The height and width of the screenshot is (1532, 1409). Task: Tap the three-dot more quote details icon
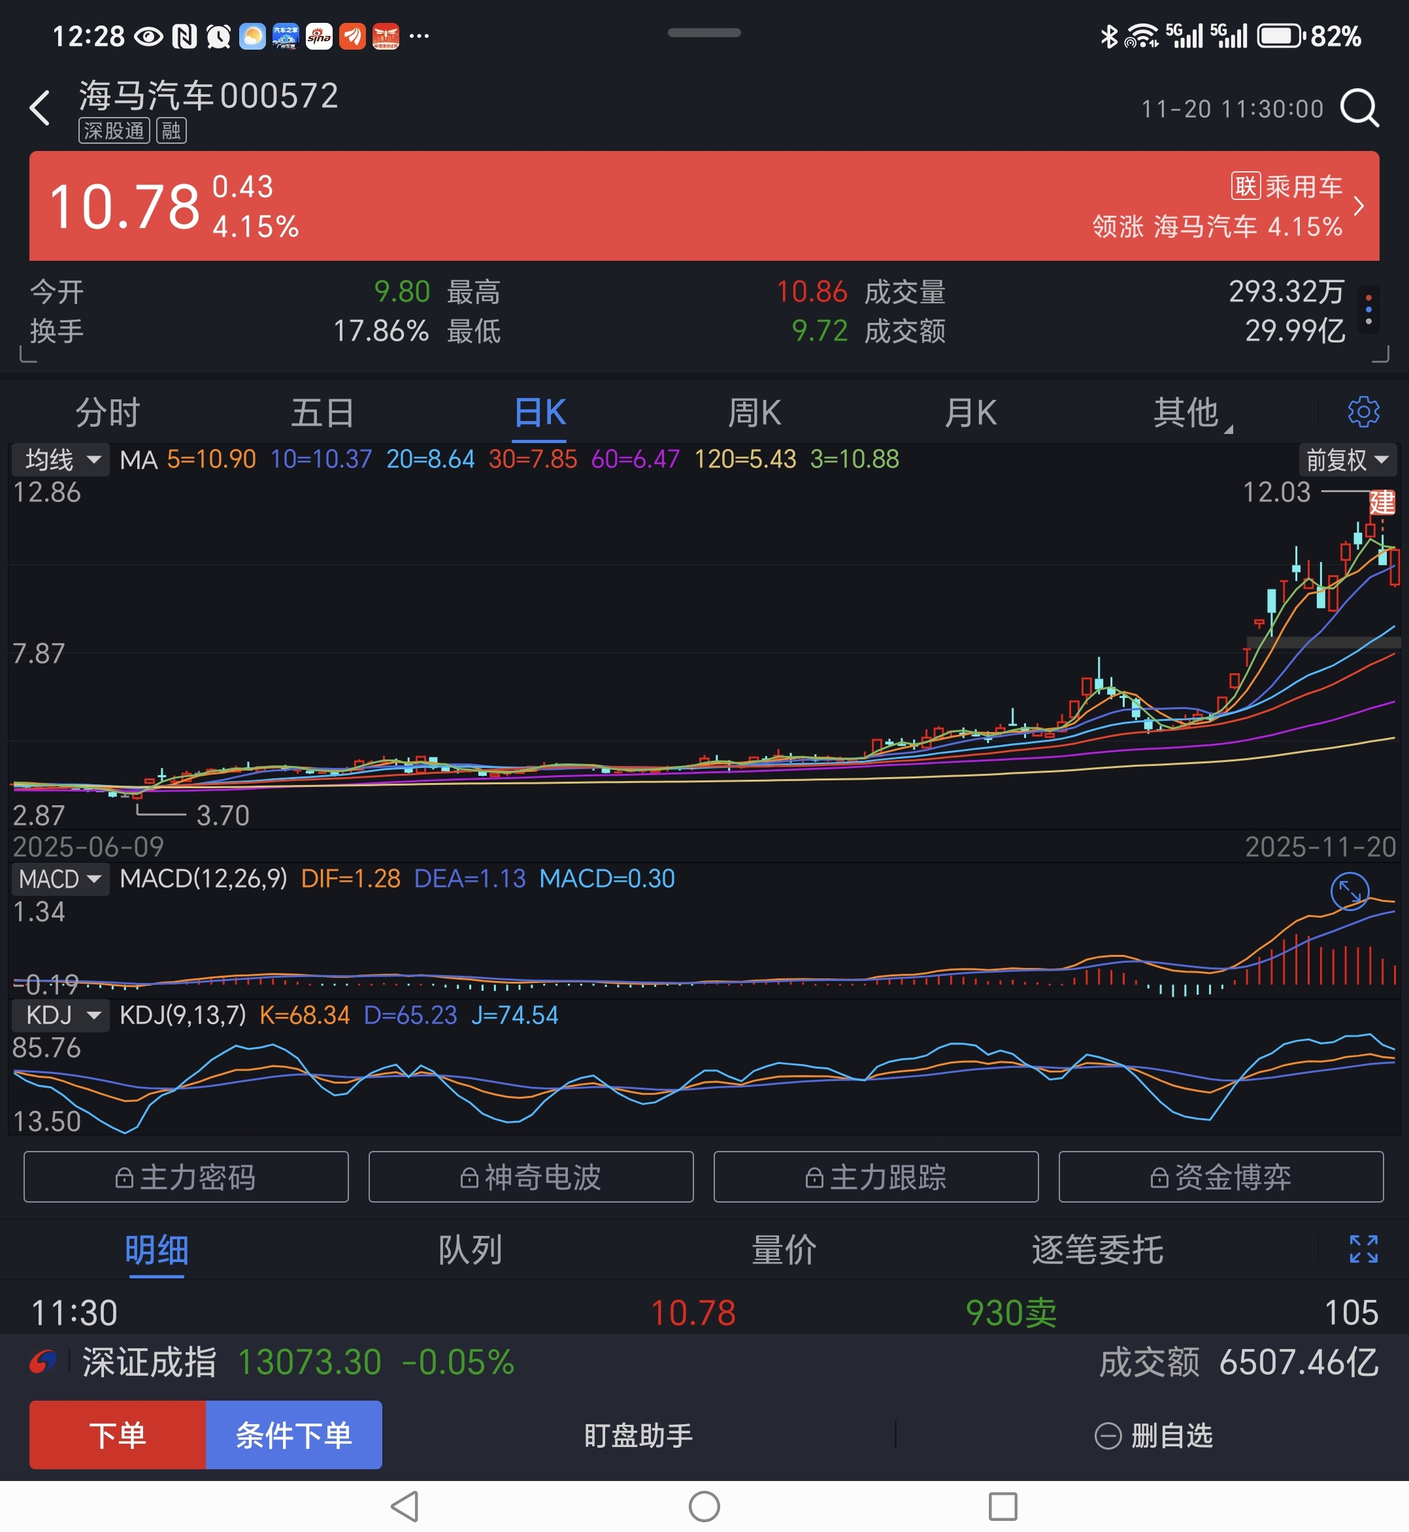click(1368, 310)
